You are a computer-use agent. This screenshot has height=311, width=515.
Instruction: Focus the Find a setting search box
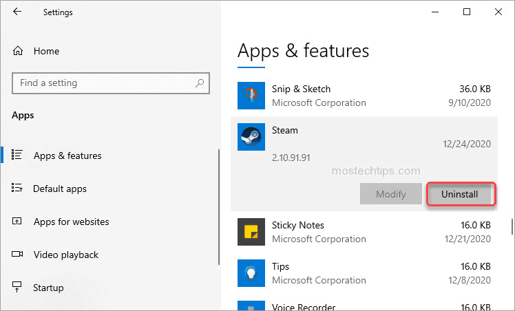pyautogui.click(x=111, y=83)
